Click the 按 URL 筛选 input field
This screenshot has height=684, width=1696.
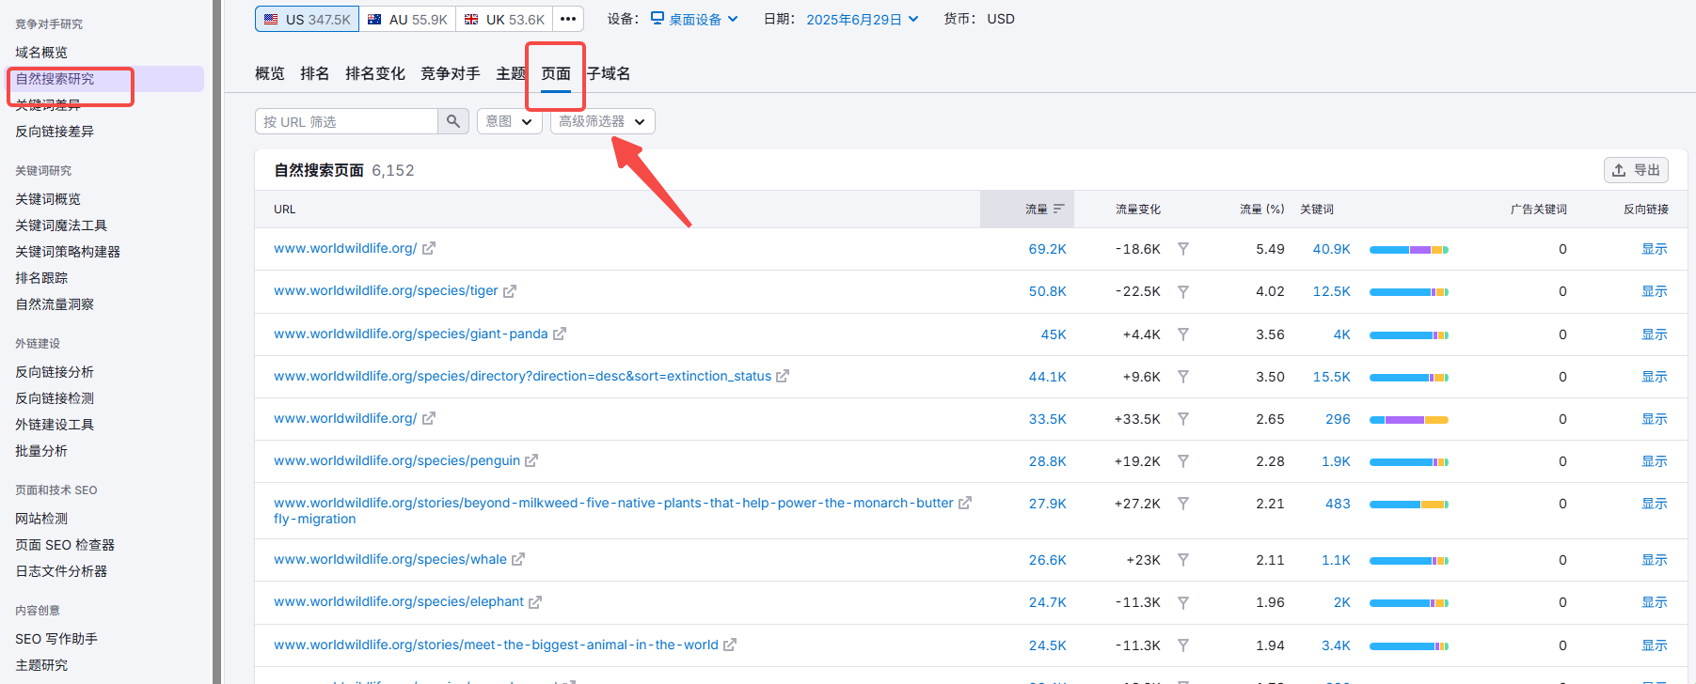point(346,121)
